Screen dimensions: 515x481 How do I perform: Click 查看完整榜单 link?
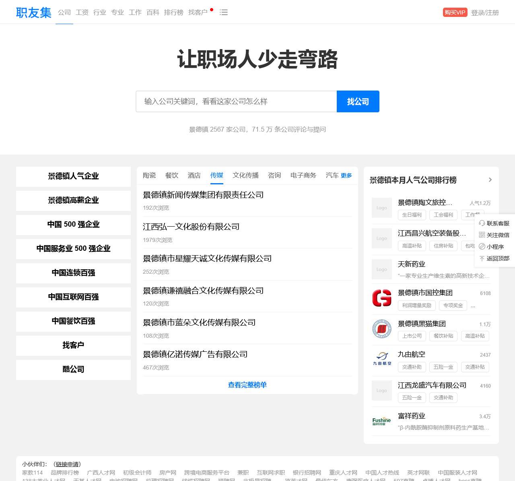pos(247,385)
